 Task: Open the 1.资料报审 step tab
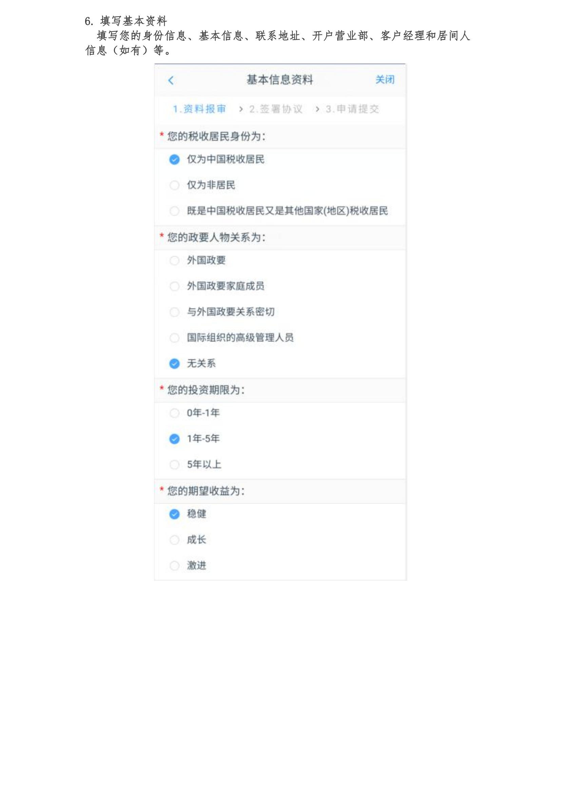[x=199, y=109]
